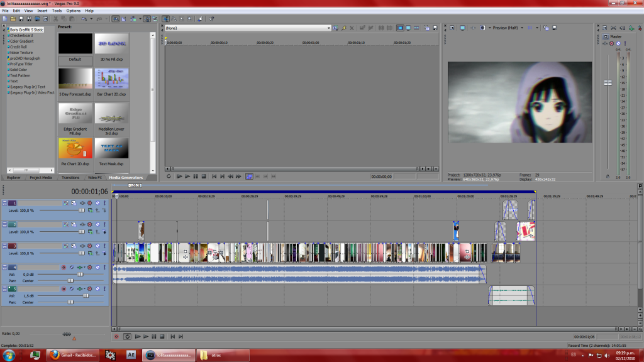
Task: Solo video track 2
Action: point(105,224)
